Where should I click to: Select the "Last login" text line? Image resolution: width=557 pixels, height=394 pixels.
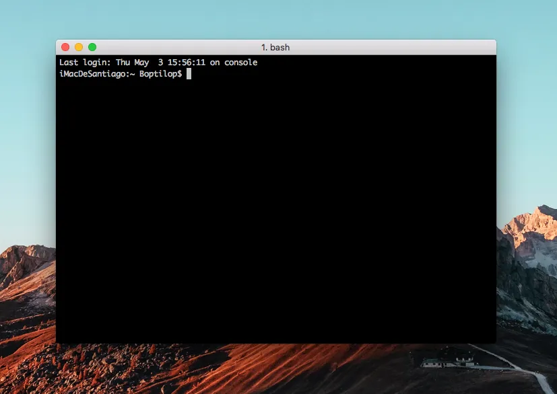(x=158, y=62)
